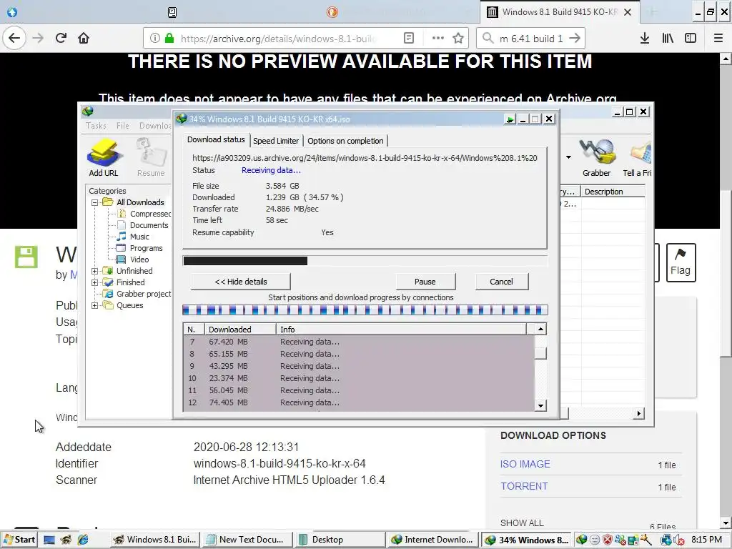Go to Firefox home page icon
Image resolution: width=732 pixels, height=549 pixels.
coord(84,39)
